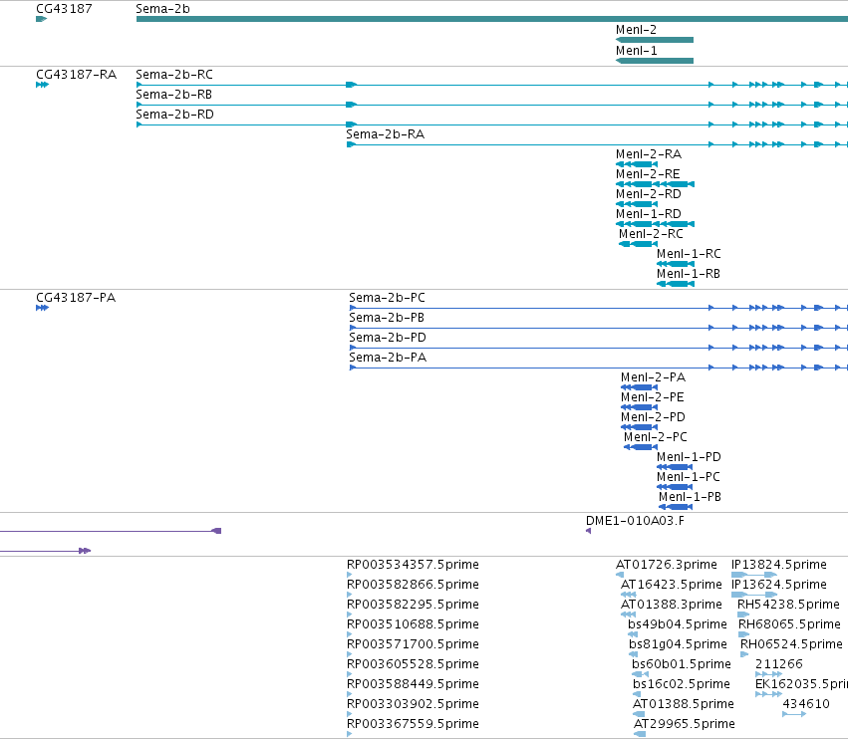This screenshot has height=739, width=848.
Task: Select the Sema-2b-RD transcript
Action: click(492, 124)
